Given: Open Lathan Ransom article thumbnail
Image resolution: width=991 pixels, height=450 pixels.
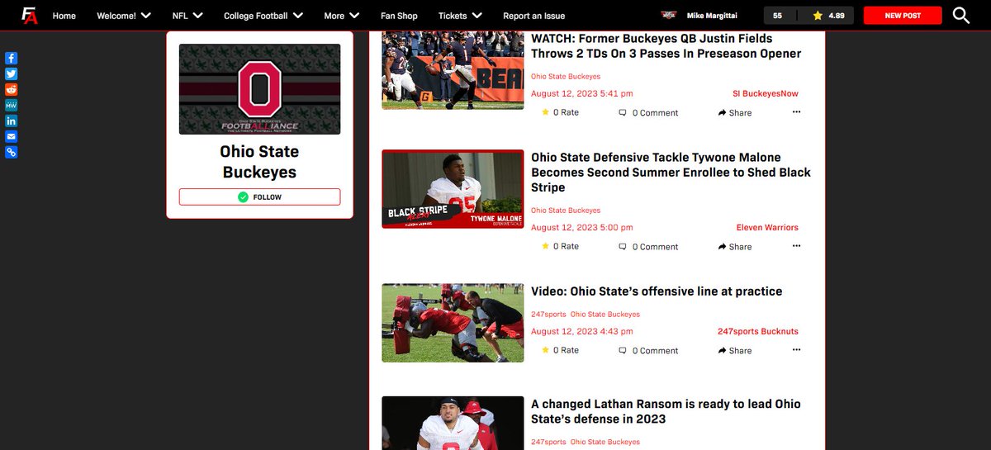Looking at the screenshot, I should click(453, 423).
